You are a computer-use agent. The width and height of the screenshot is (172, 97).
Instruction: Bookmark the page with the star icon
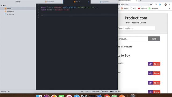click(151, 5)
